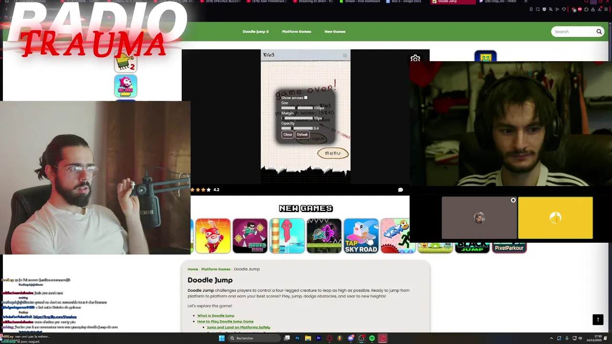Image resolution: width=612 pixels, height=344 pixels.
Task: Expand the system tray hidden icons chevron
Action: point(551,338)
